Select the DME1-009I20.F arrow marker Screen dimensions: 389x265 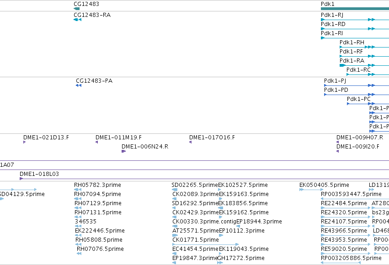tap(338, 151)
